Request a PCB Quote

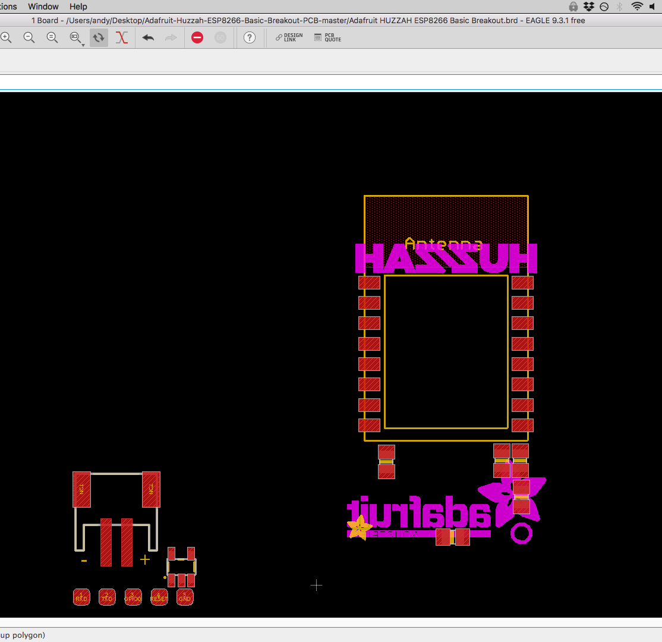tap(327, 37)
